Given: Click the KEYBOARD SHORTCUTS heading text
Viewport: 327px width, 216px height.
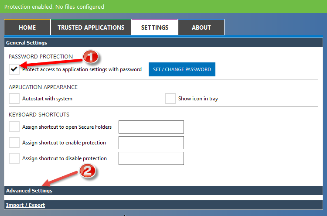Looking at the screenshot, I should [39, 115].
